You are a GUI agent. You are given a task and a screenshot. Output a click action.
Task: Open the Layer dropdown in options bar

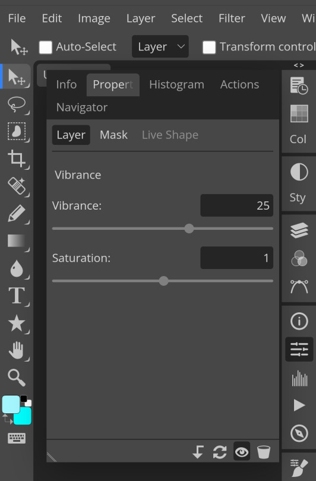tap(160, 47)
